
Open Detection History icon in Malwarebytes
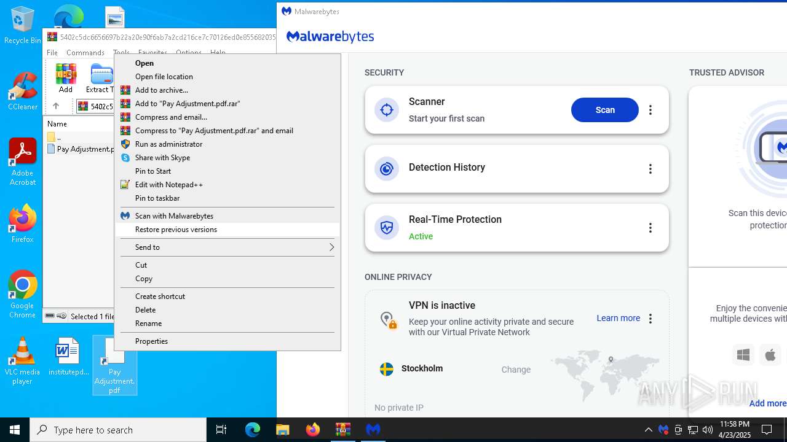[x=387, y=168]
